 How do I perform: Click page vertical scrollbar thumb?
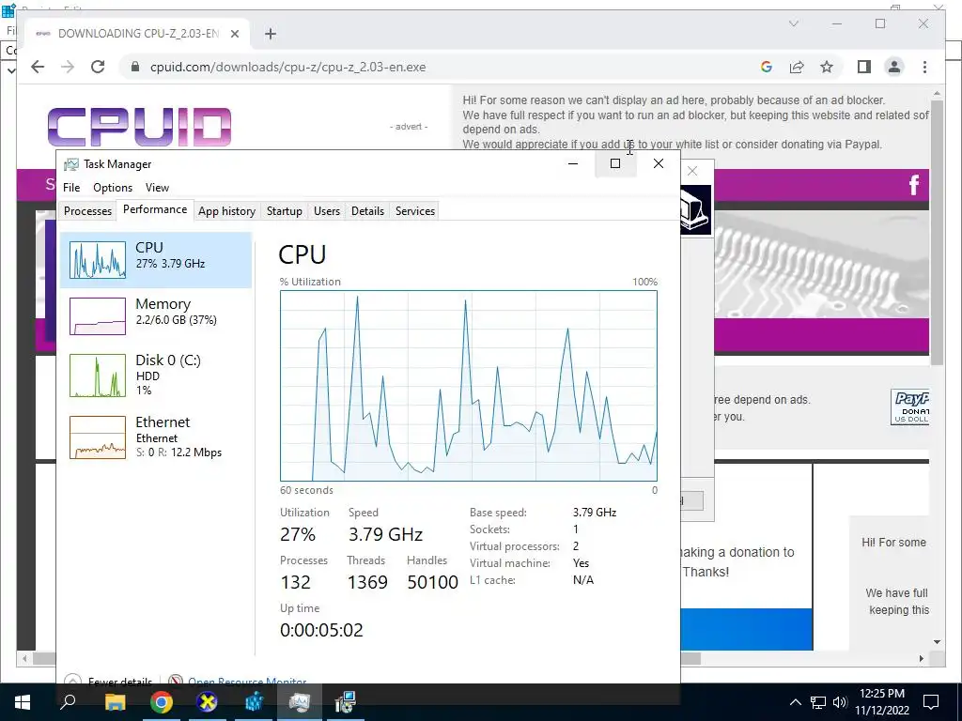[x=937, y=233]
